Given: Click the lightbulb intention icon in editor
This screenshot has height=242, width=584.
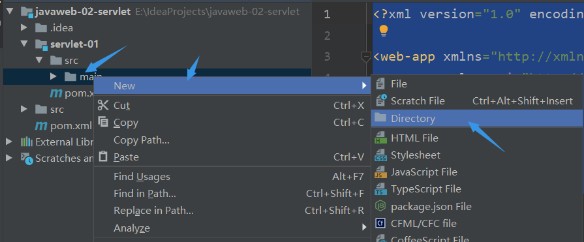Looking at the screenshot, I should click(383, 31).
